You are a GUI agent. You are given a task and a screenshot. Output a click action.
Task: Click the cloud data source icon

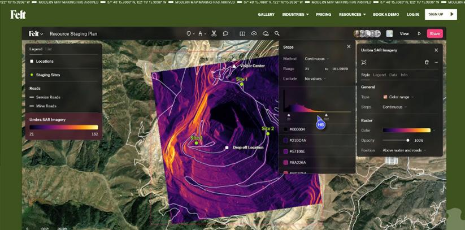[x=266, y=33]
